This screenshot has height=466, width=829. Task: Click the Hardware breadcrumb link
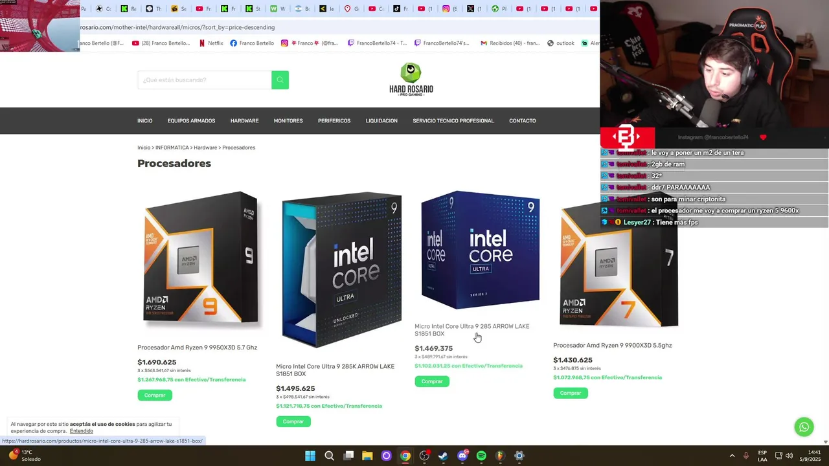[205, 148]
